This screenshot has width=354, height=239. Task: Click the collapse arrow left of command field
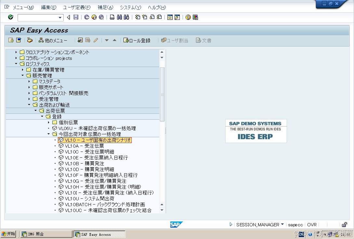click(x=69, y=17)
